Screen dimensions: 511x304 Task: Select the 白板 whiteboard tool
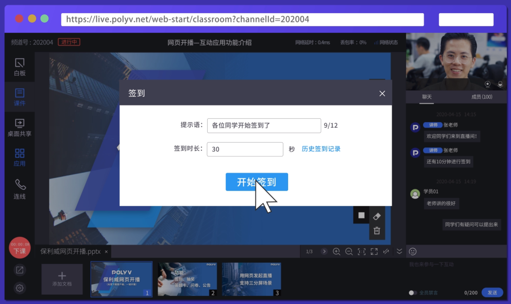(x=19, y=66)
